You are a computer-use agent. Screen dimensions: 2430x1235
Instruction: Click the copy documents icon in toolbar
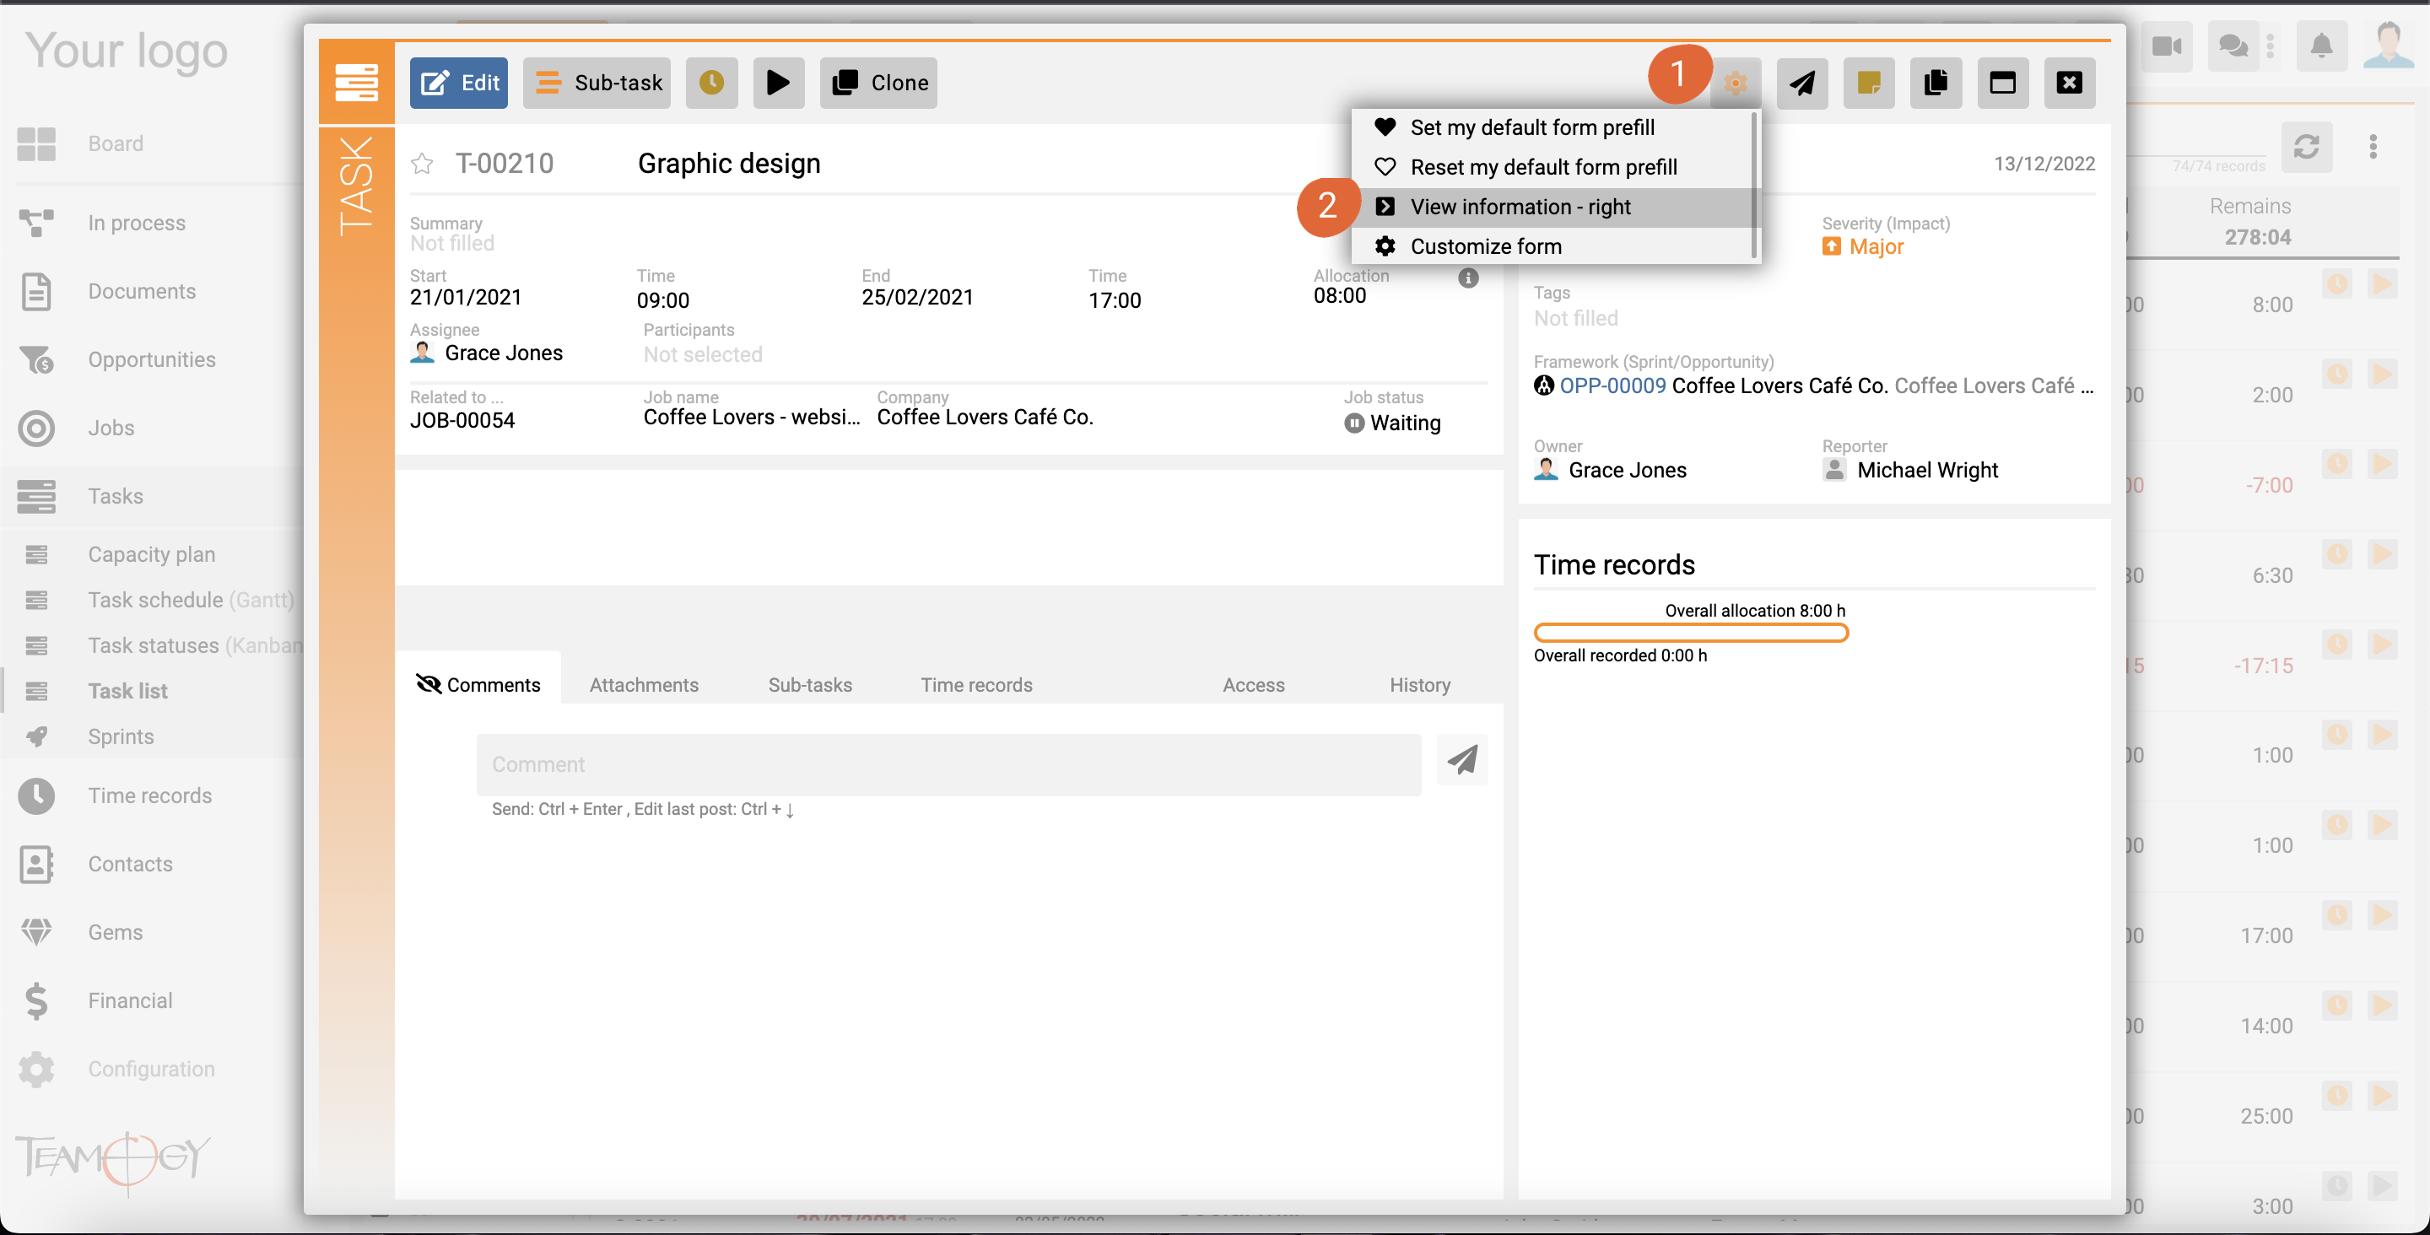coord(1936,83)
